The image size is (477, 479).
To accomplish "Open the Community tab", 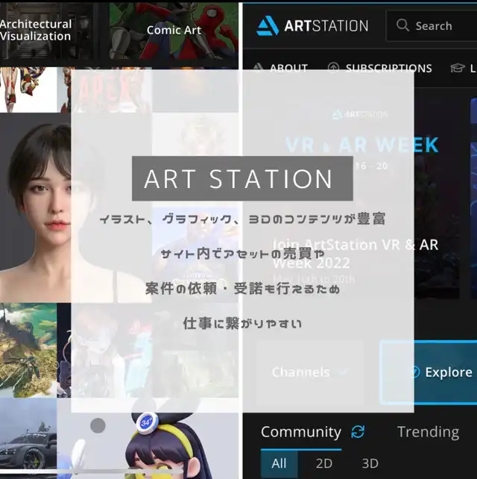I will pyautogui.click(x=300, y=432).
